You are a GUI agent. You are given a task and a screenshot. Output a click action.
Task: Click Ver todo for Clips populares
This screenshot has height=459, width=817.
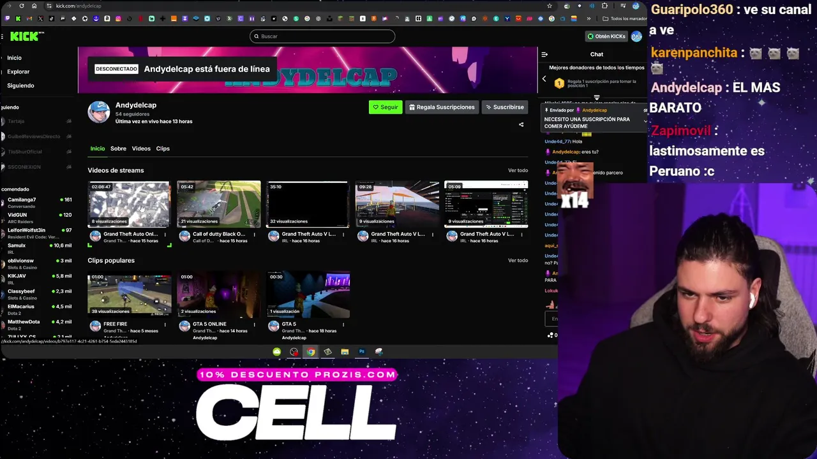(x=518, y=260)
